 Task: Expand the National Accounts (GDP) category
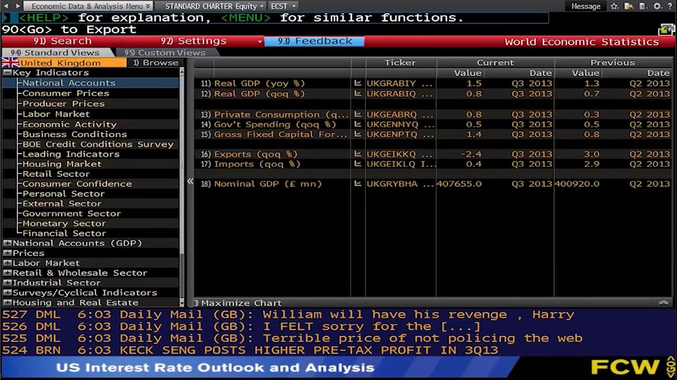[7, 243]
